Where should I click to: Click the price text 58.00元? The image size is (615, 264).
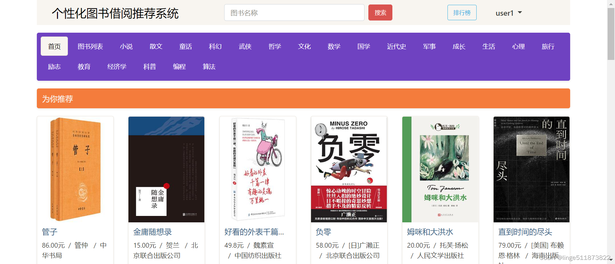click(327, 245)
